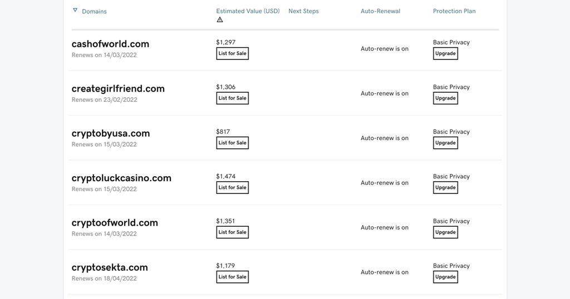Click 'Basic Privacy' in creategirlfriend.com row

coord(451,87)
